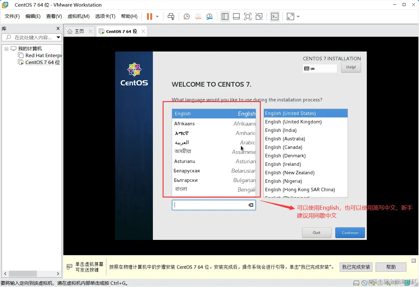Switch to Unity mode icon

[259, 17]
